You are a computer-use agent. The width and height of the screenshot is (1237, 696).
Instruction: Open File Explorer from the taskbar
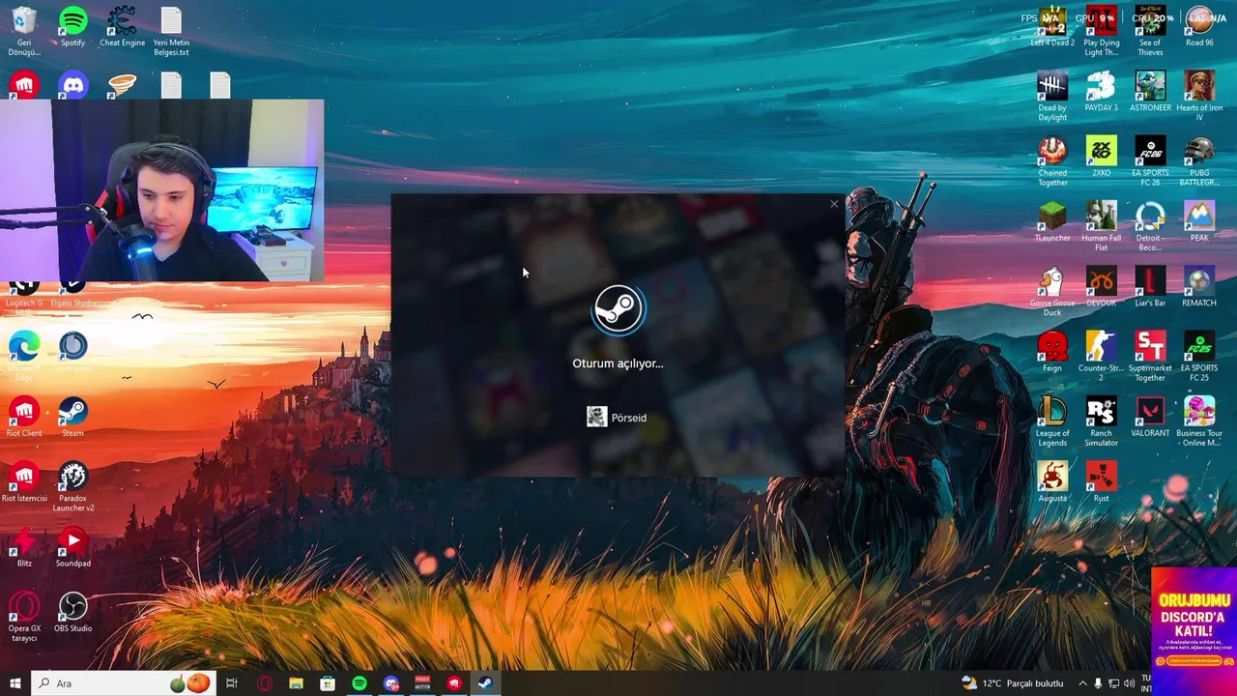296,683
